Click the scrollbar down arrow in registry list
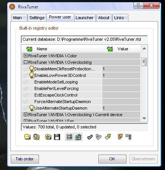 coord(144,118)
